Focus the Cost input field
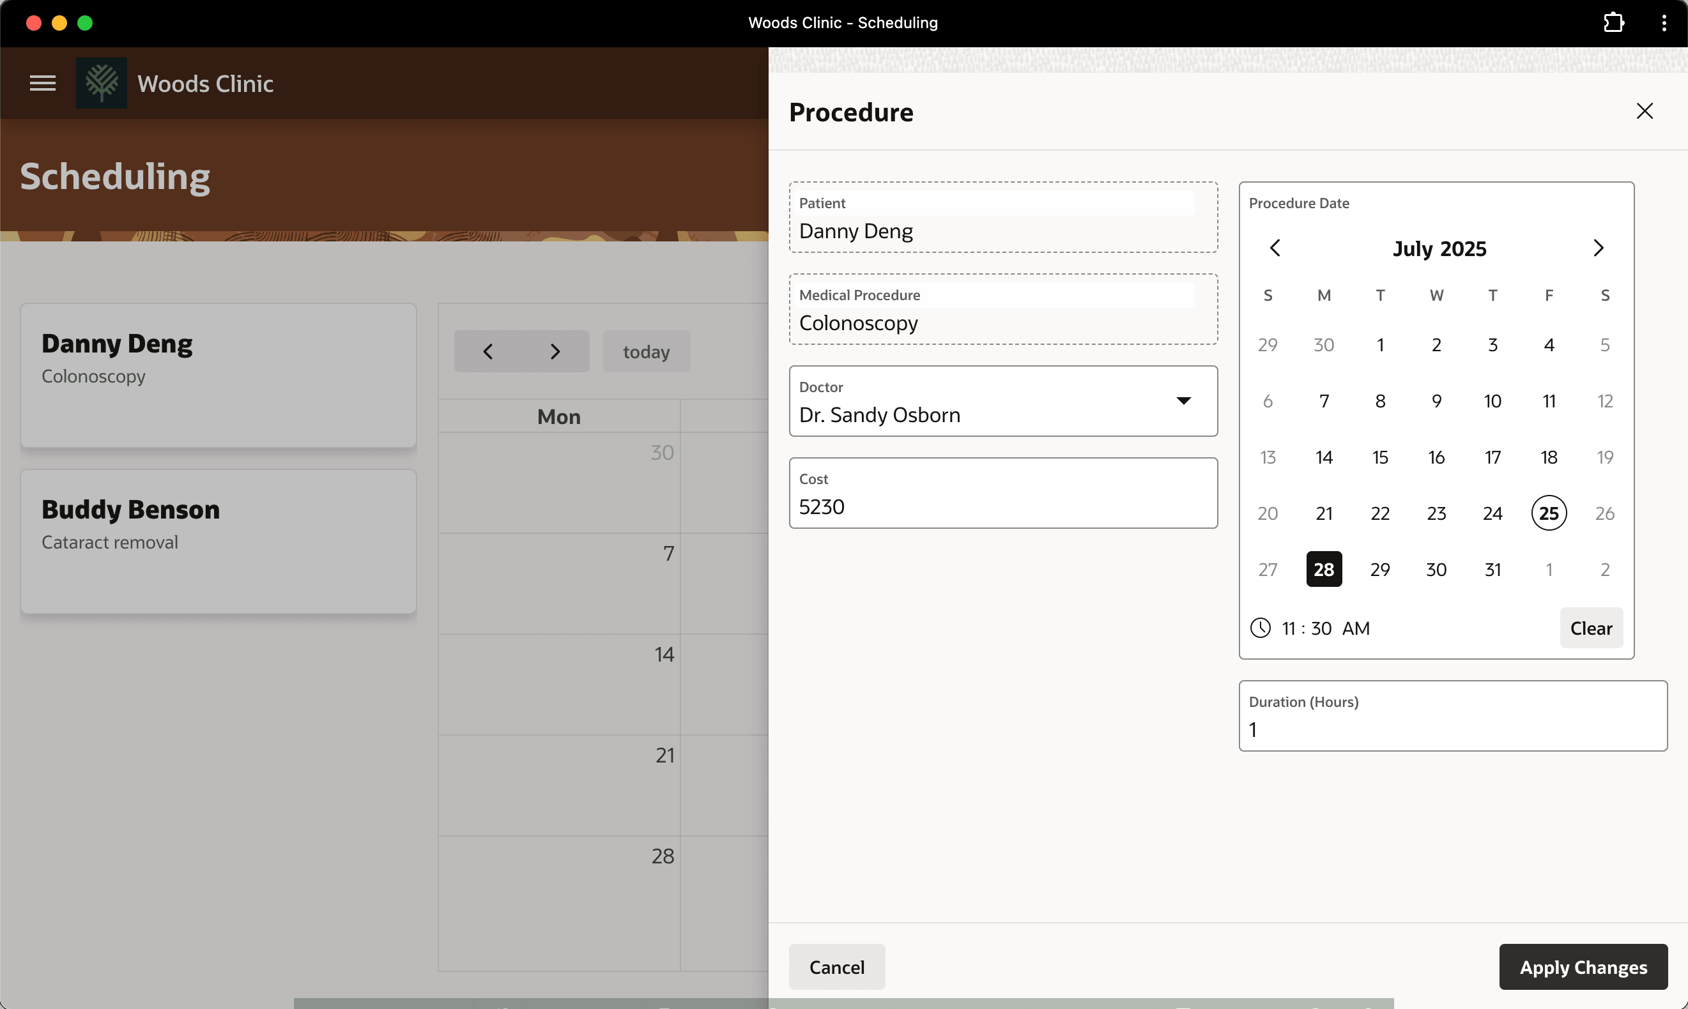Screen dimensions: 1688x1009 (1003, 493)
